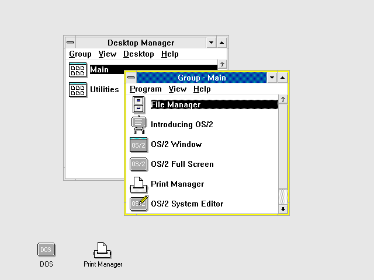Viewport: 374px width, 280px height.
Task: Select the File Manager cabinet icon
Action: (x=138, y=105)
